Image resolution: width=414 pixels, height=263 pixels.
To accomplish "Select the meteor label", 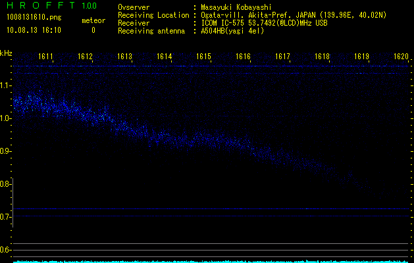I will coord(93,20).
